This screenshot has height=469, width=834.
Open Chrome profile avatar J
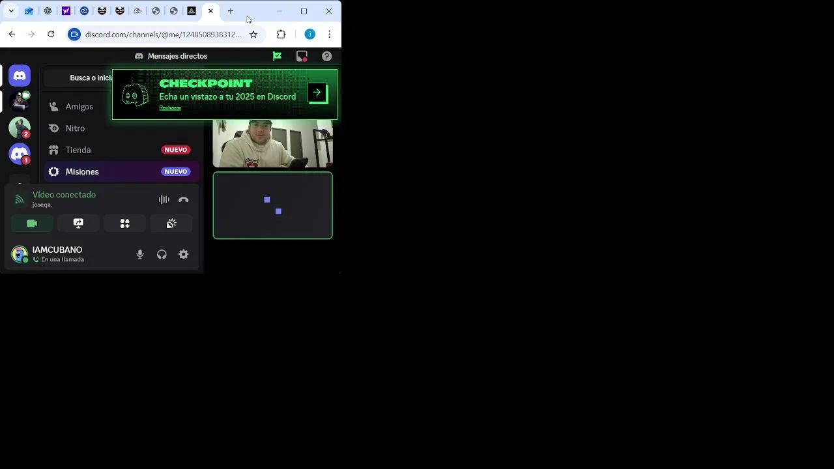point(310,35)
